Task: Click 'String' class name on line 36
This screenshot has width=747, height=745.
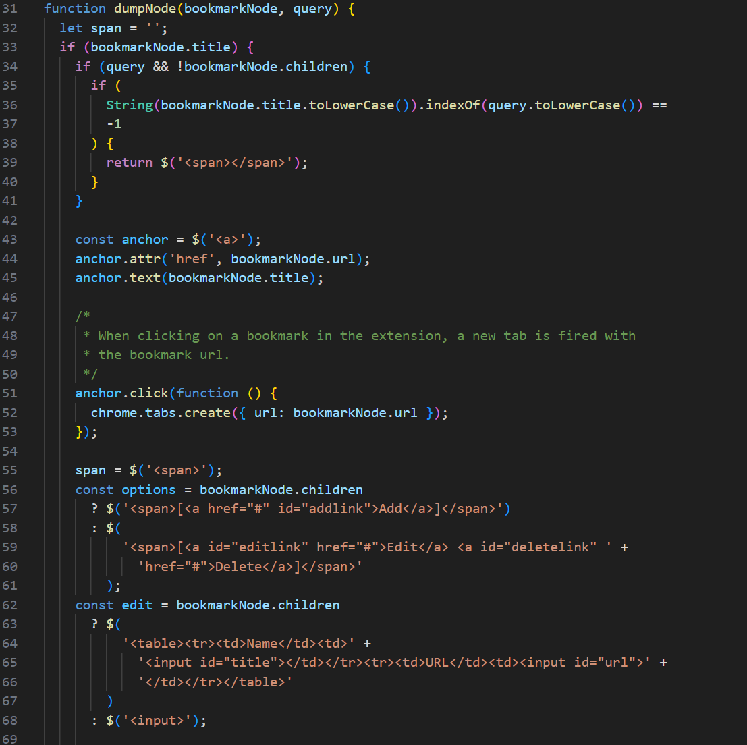Action: (x=129, y=105)
